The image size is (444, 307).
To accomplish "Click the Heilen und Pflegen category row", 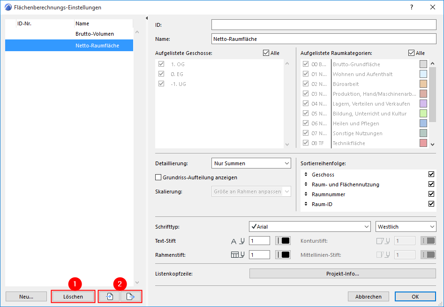I will 365,123.
